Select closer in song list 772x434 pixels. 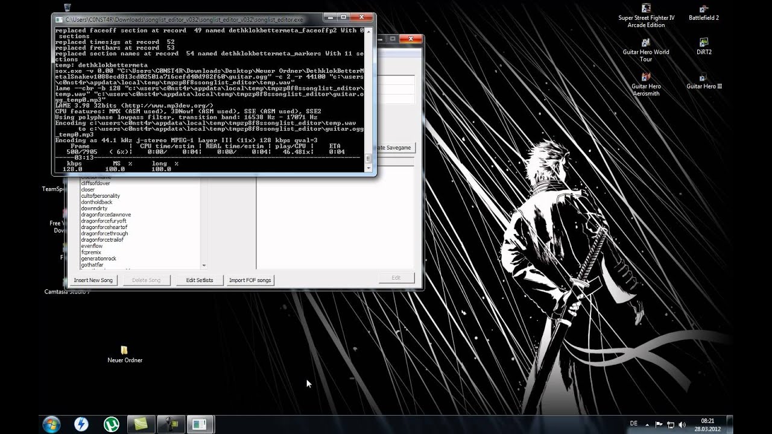pyautogui.click(x=88, y=189)
